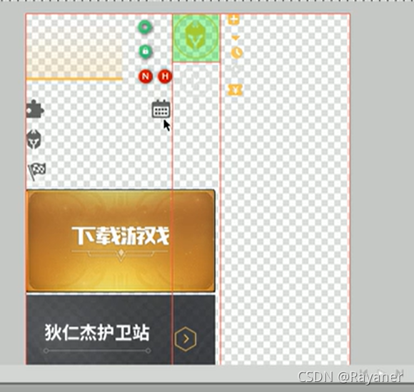The image size is (414, 392).
Task: Click the red H badge sprite
Action: (x=165, y=76)
